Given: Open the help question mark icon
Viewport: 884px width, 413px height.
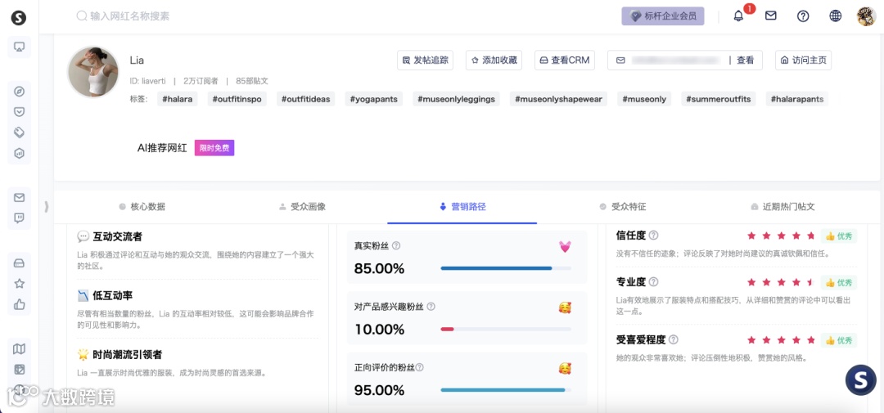Looking at the screenshot, I should pos(803,16).
